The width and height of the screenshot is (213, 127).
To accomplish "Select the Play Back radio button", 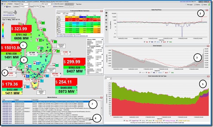I will point(75,4).
